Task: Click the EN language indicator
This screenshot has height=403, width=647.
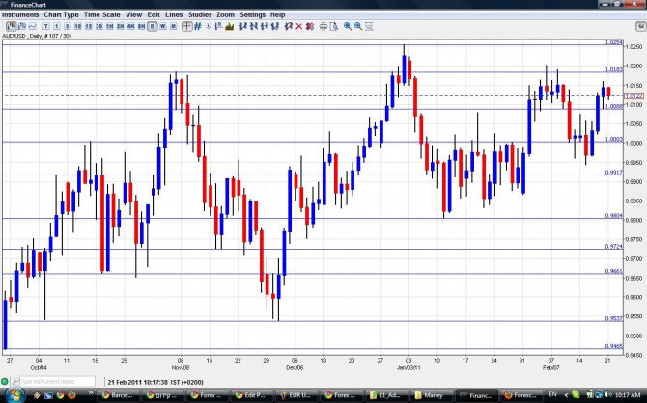Action: point(552,394)
